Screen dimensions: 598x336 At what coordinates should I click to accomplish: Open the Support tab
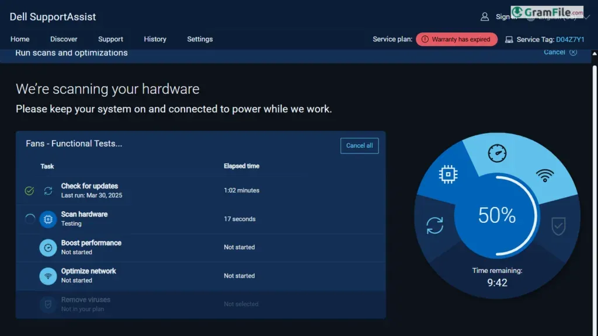click(x=110, y=39)
